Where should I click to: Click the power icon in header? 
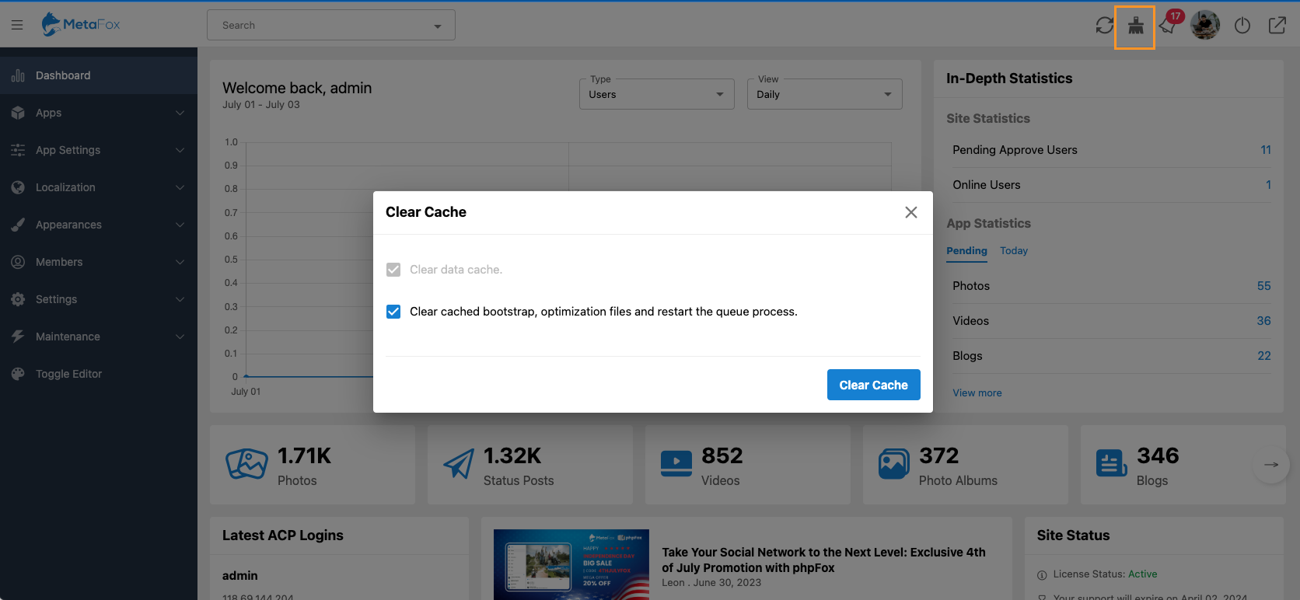point(1242,26)
